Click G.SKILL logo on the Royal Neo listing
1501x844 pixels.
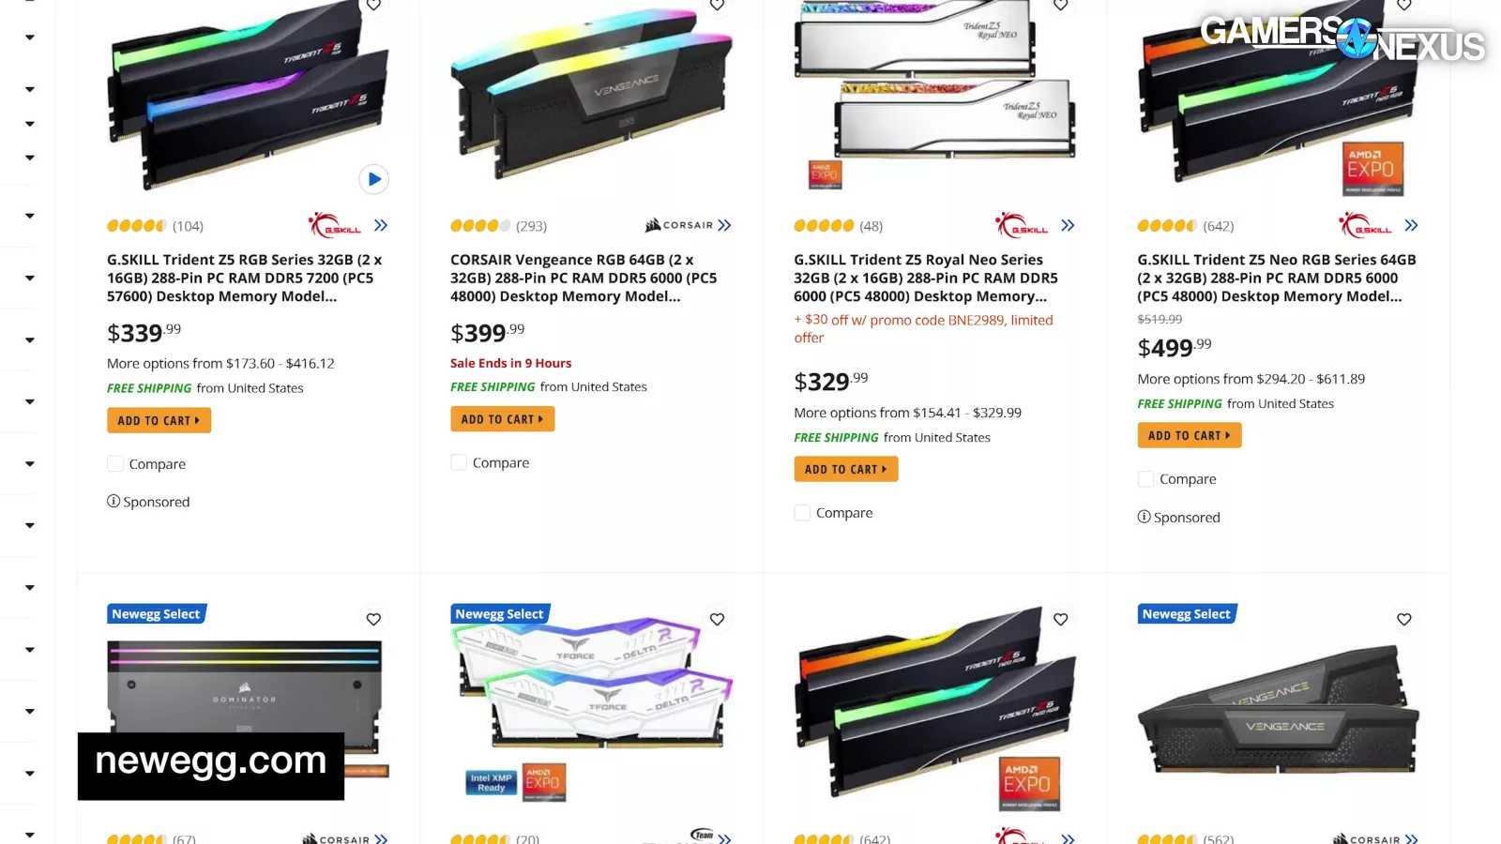1023,225
